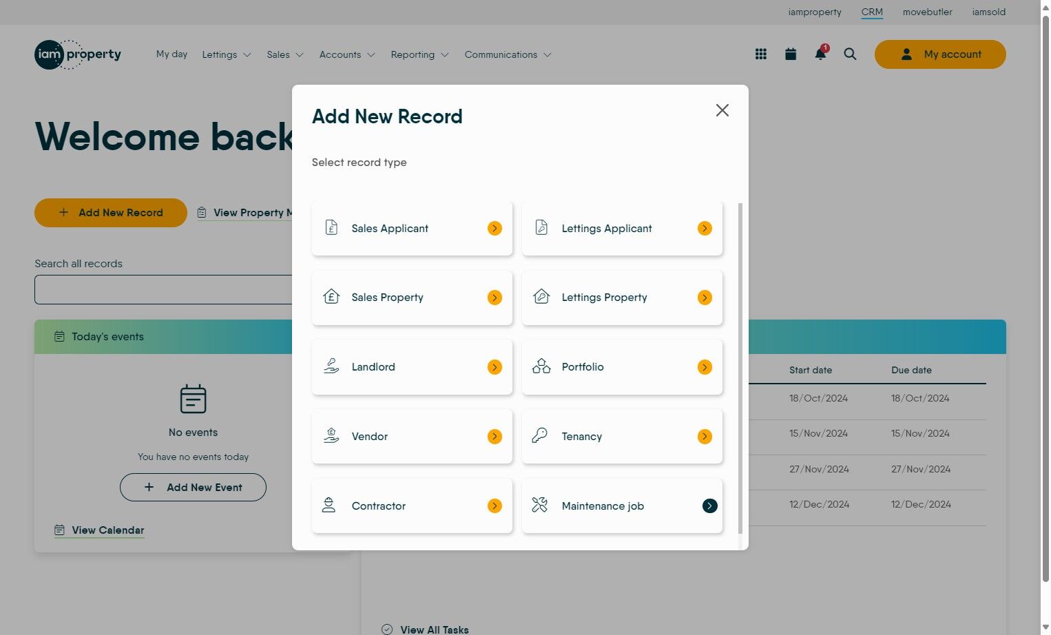
Task: Click the Lettings Property house icon
Action: pyautogui.click(x=541, y=297)
